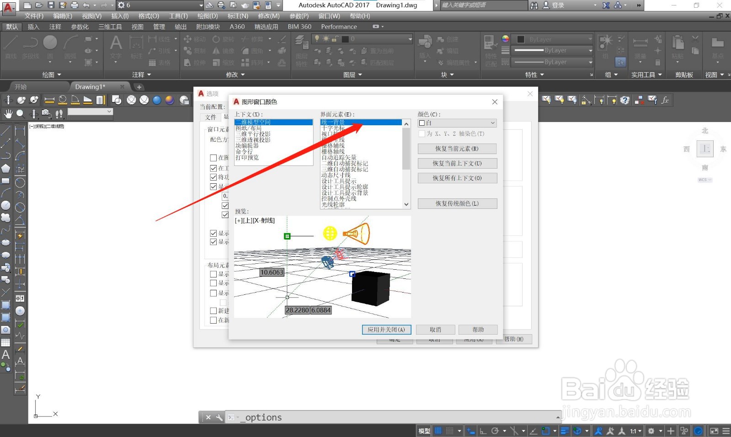Toggle the first unchecked checkbox under 窗口元素

tap(213, 158)
